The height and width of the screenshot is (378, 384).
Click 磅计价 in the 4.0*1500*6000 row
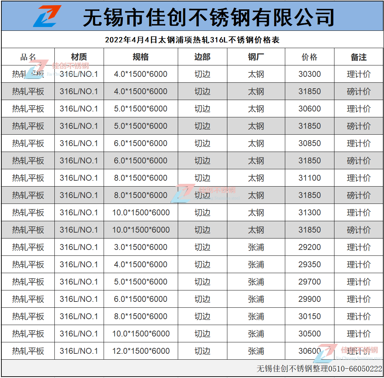point(359,91)
